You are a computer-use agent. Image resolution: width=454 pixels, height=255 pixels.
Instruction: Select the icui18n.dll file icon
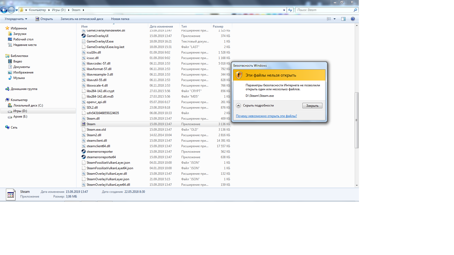(84, 52)
